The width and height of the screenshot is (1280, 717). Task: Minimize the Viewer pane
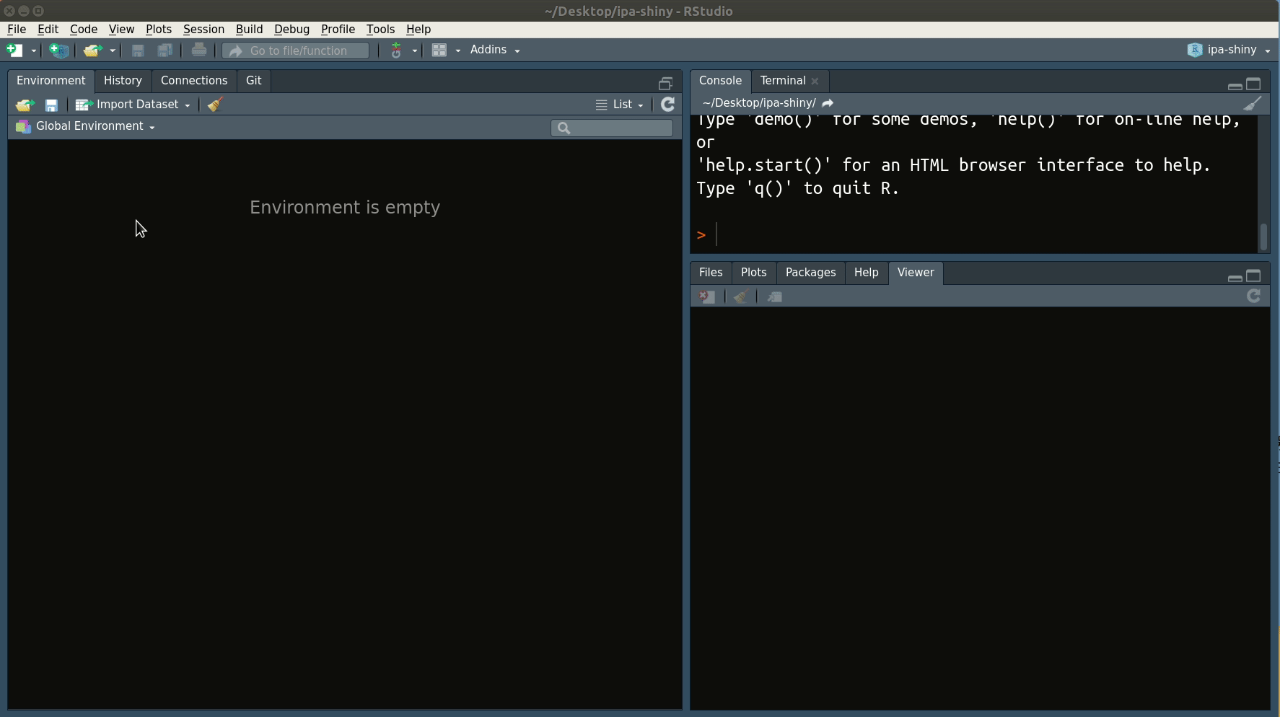click(x=1235, y=278)
